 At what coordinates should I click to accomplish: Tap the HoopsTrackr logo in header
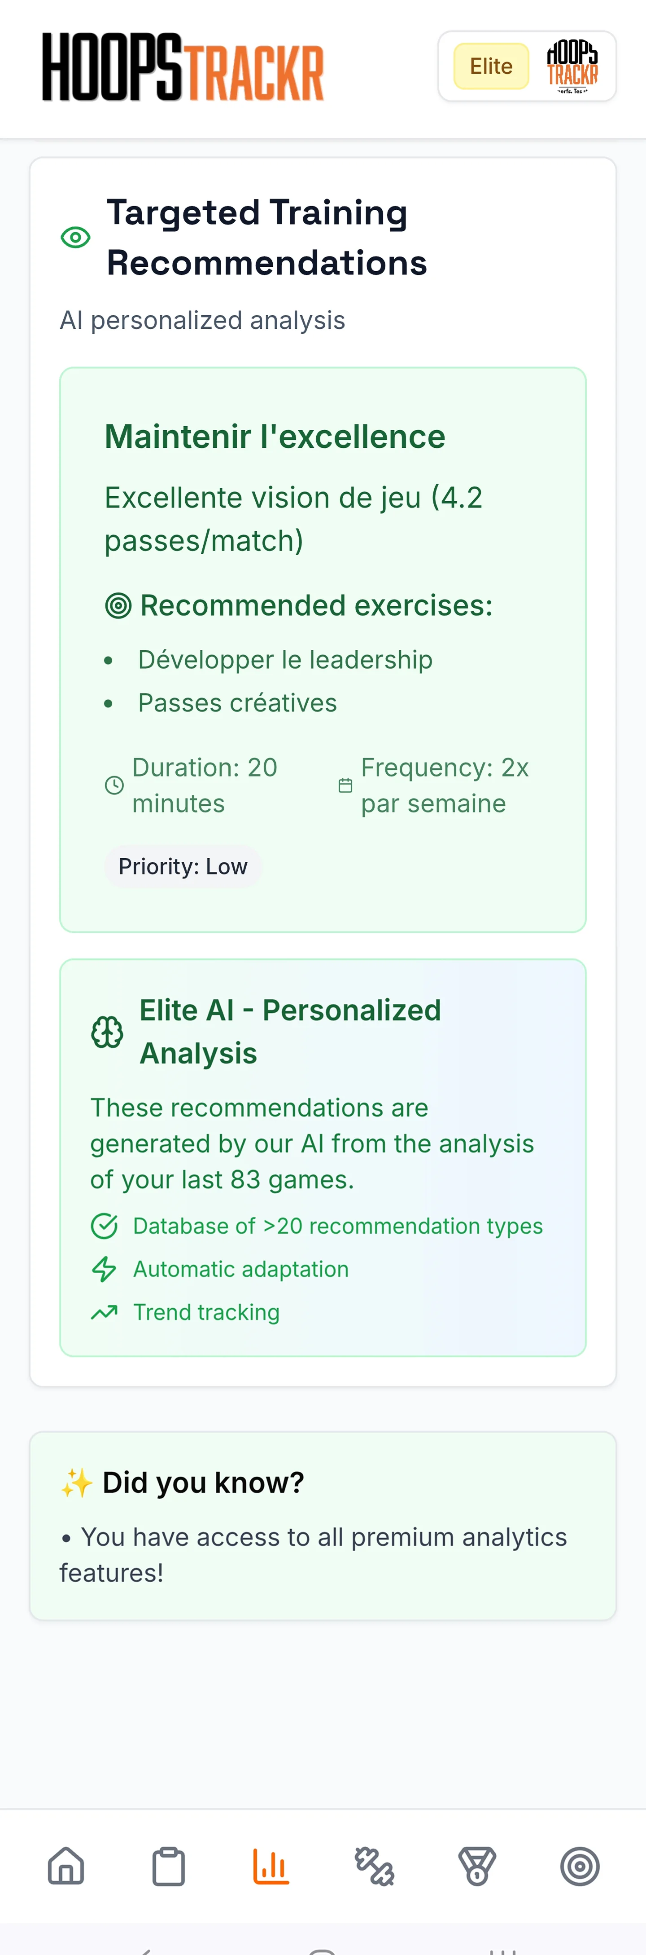tap(183, 67)
